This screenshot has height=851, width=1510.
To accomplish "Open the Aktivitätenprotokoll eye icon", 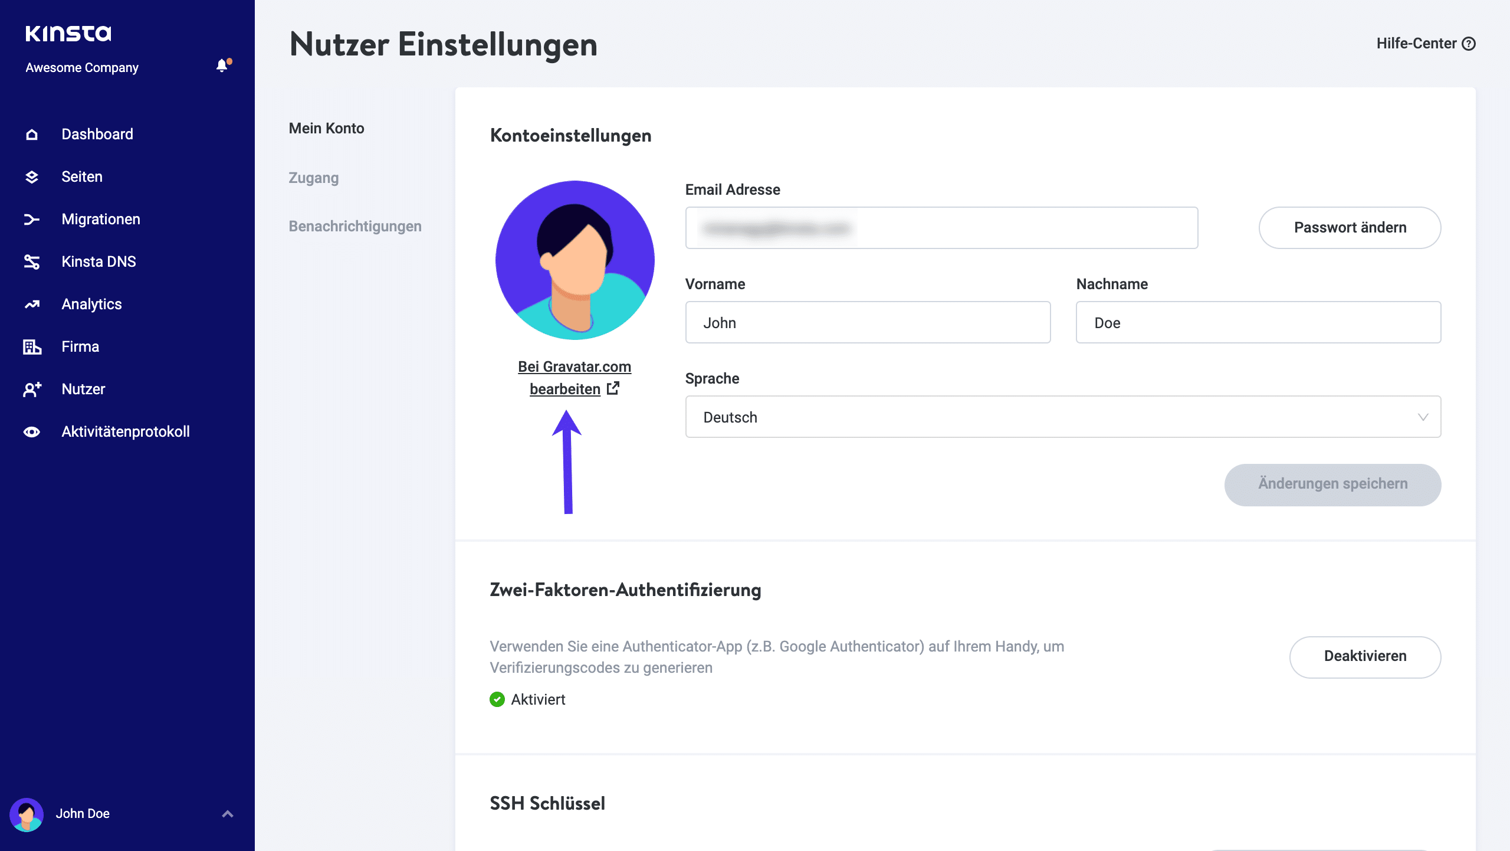I will point(31,431).
